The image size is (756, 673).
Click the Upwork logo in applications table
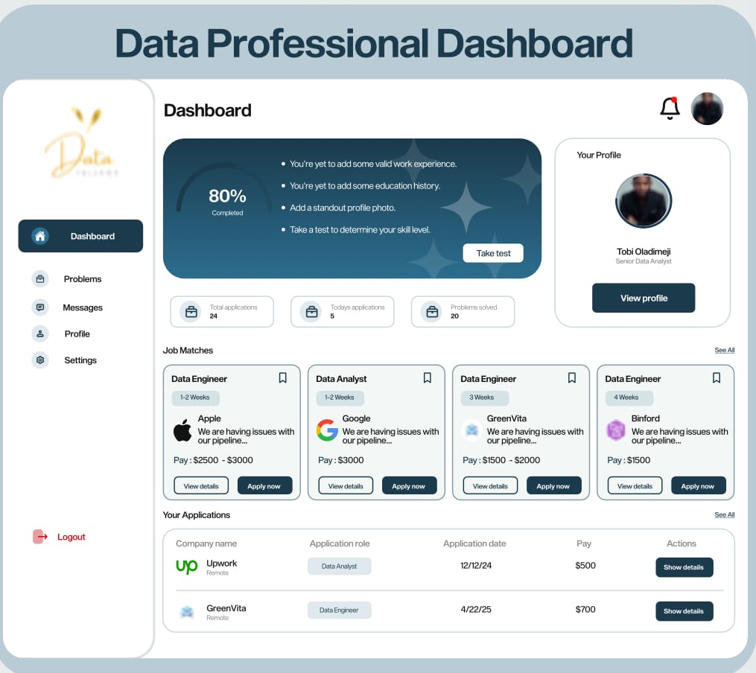tap(187, 567)
